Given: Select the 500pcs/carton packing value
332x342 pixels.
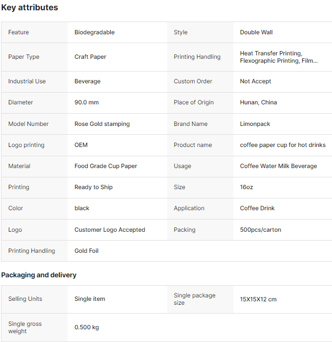Looking at the screenshot, I should [260, 230].
